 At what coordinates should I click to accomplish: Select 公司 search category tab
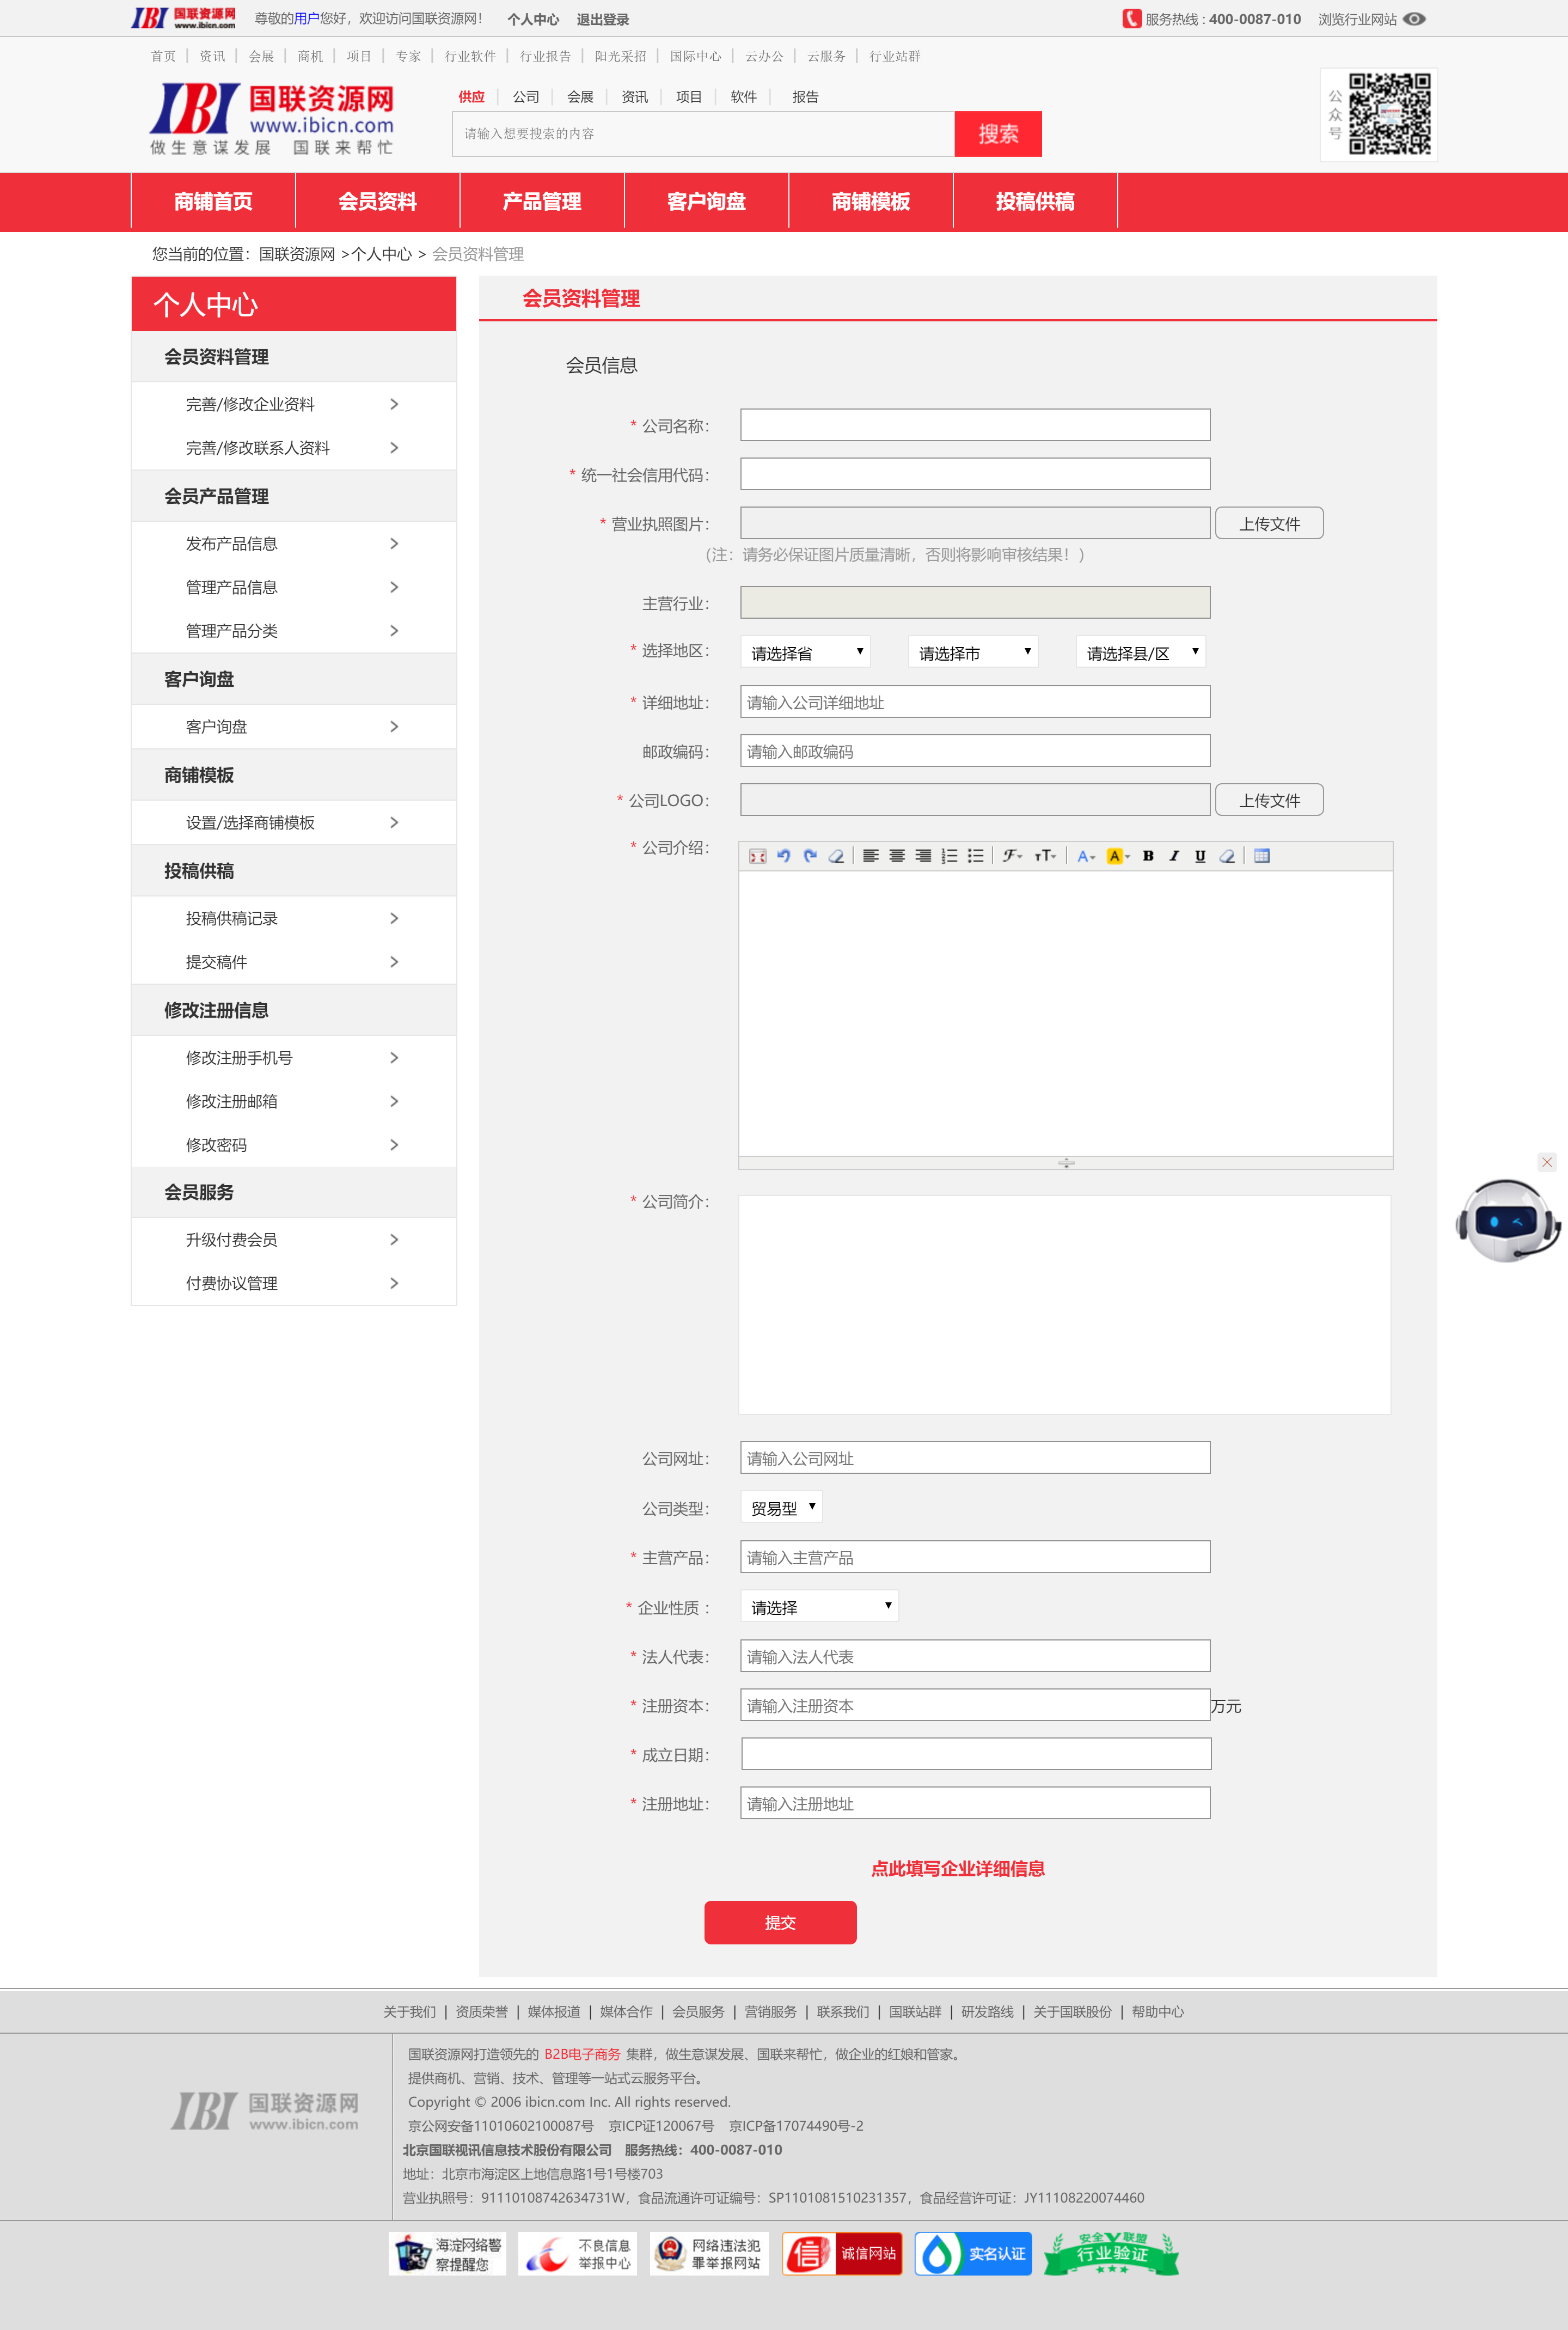(x=525, y=97)
